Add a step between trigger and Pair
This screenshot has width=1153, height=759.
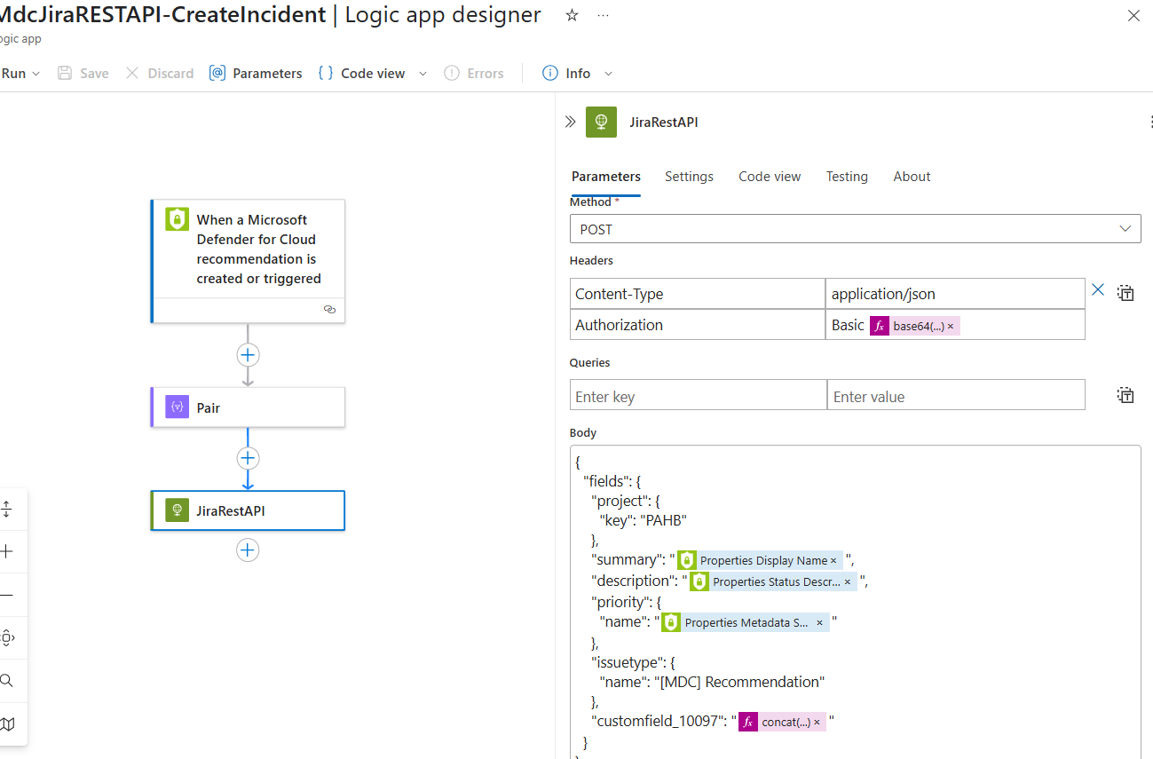click(x=248, y=355)
